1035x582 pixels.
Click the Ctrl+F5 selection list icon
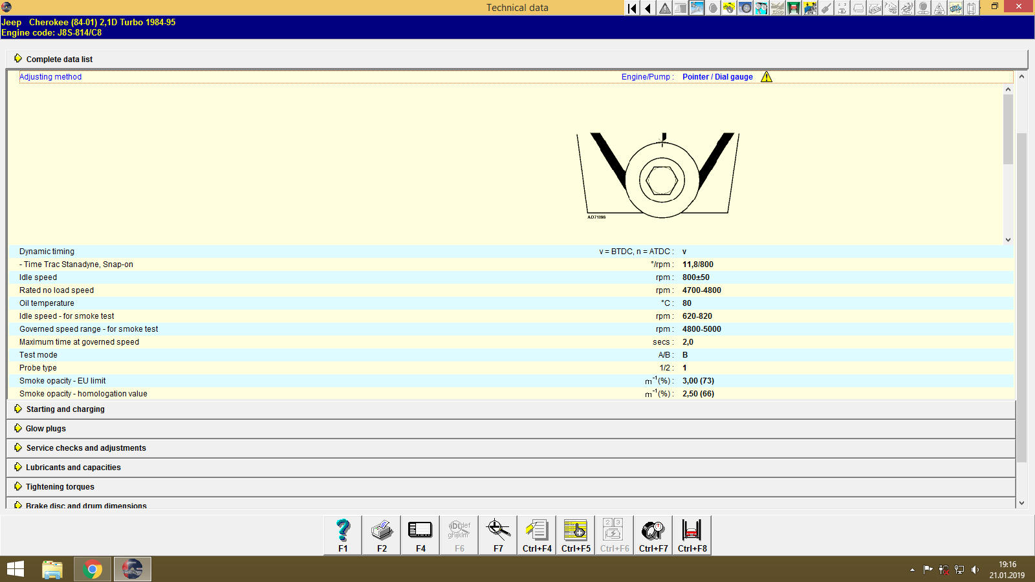pos(575,535)
